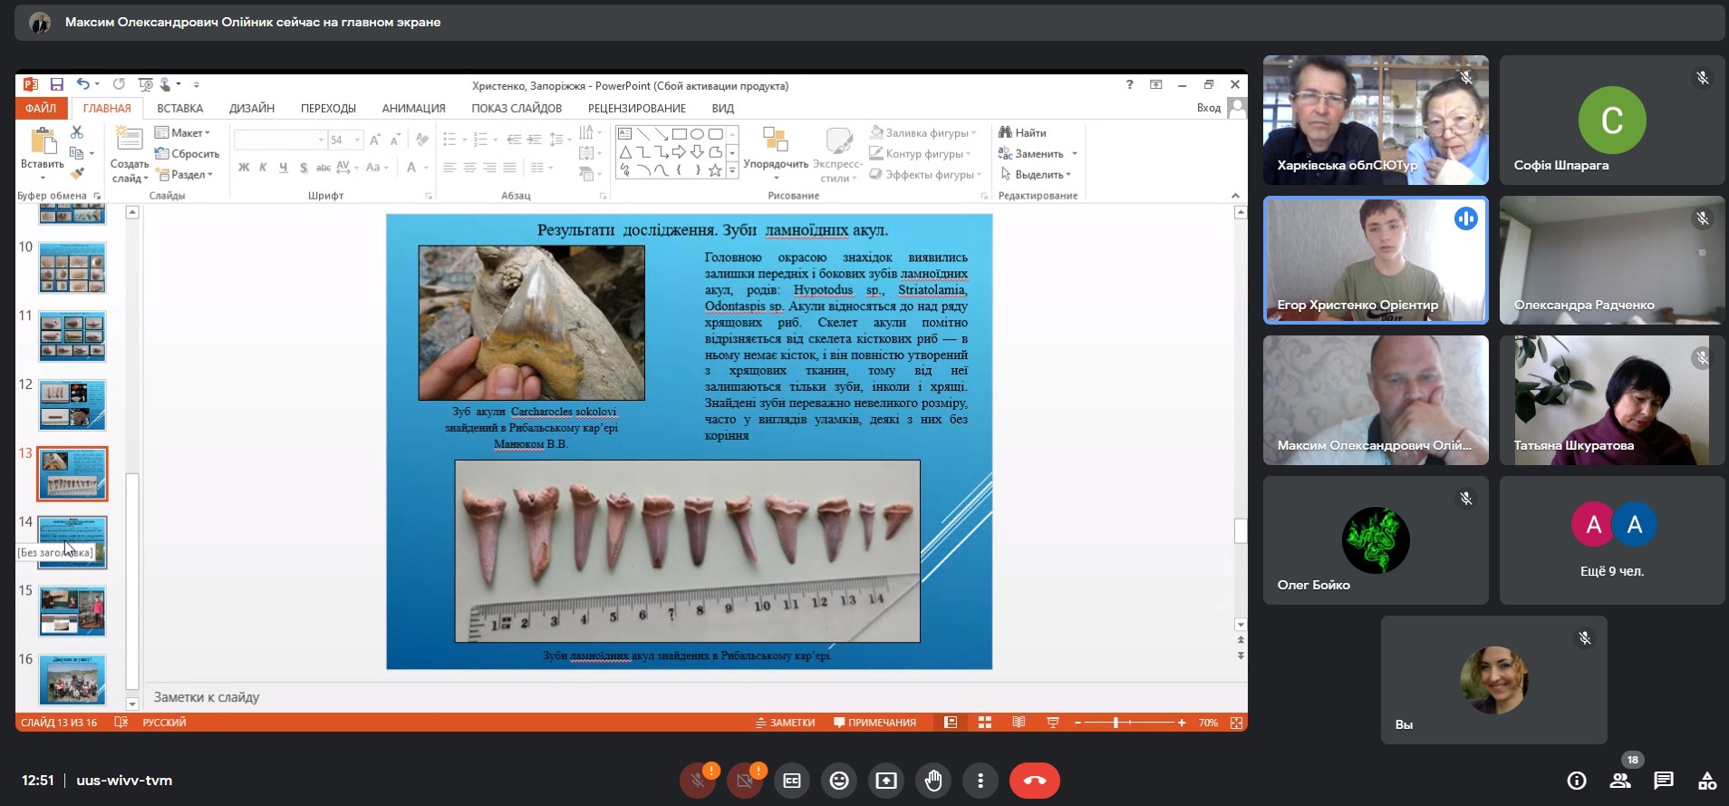Open the chat panel icon
The image size is (1729, 806).
[x=1663, y=781]
